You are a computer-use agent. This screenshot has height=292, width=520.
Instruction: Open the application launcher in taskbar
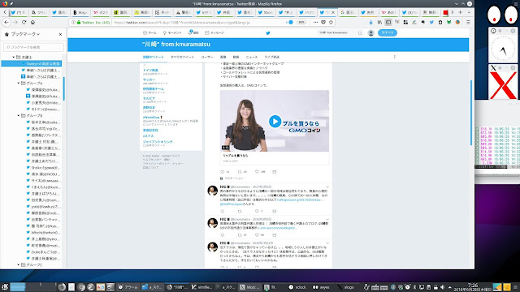pyautogui.click(x=5, y=287)
